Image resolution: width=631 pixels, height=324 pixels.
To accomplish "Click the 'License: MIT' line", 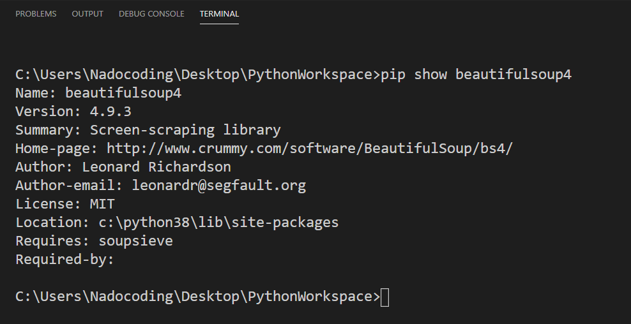I will 65,204.
